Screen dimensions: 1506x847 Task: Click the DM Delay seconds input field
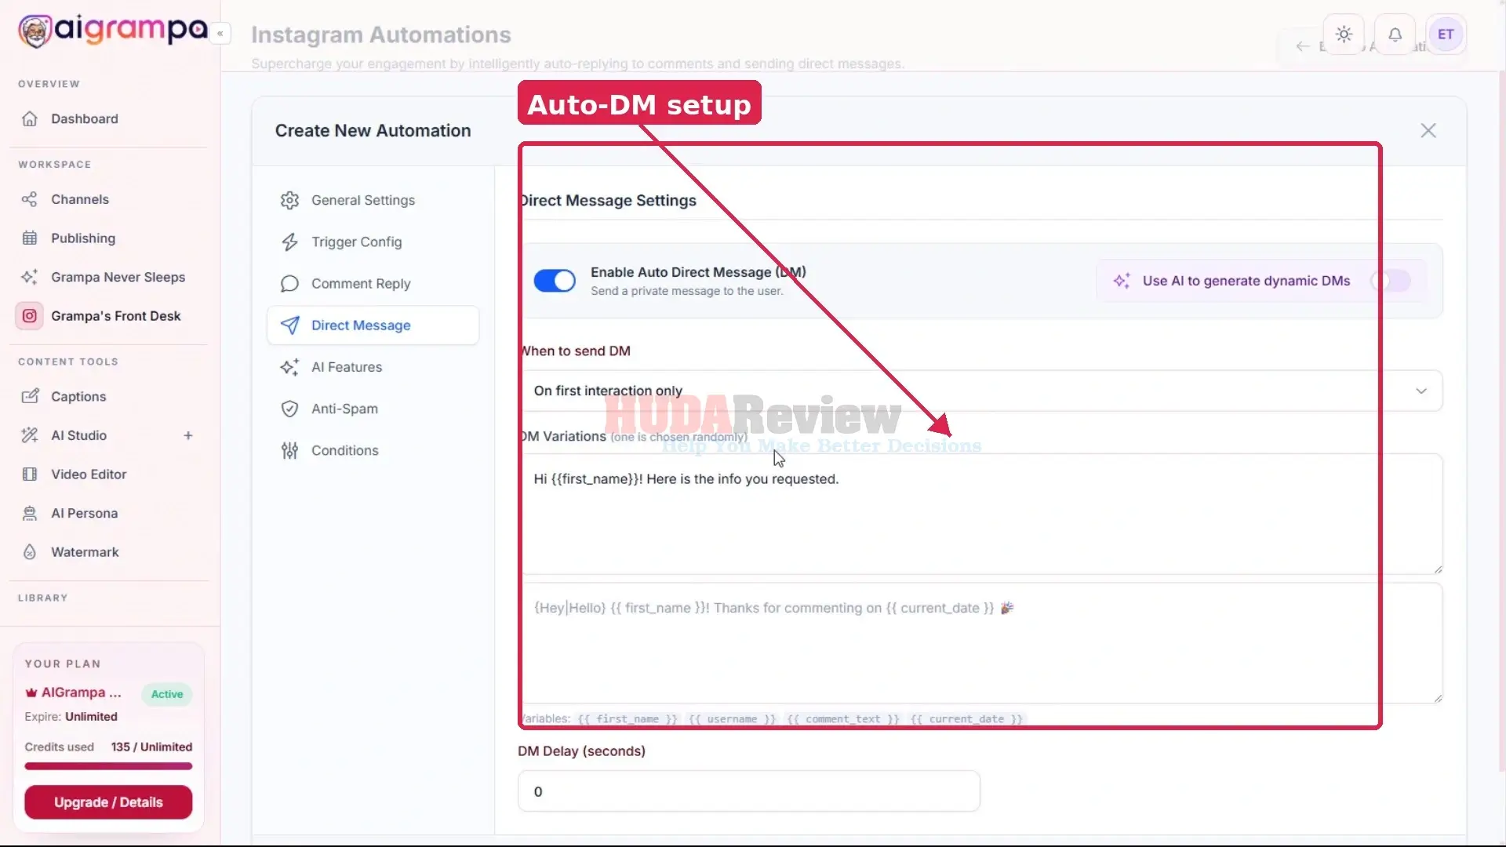click(x=748, y=791)
